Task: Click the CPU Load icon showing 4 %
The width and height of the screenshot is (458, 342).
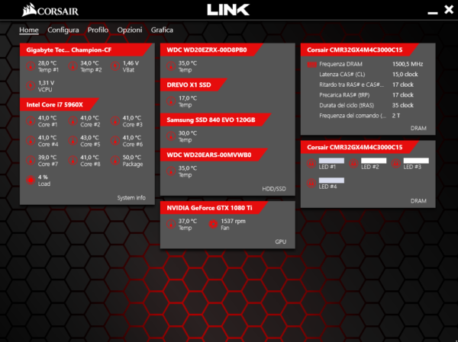Action: point(31,180)
